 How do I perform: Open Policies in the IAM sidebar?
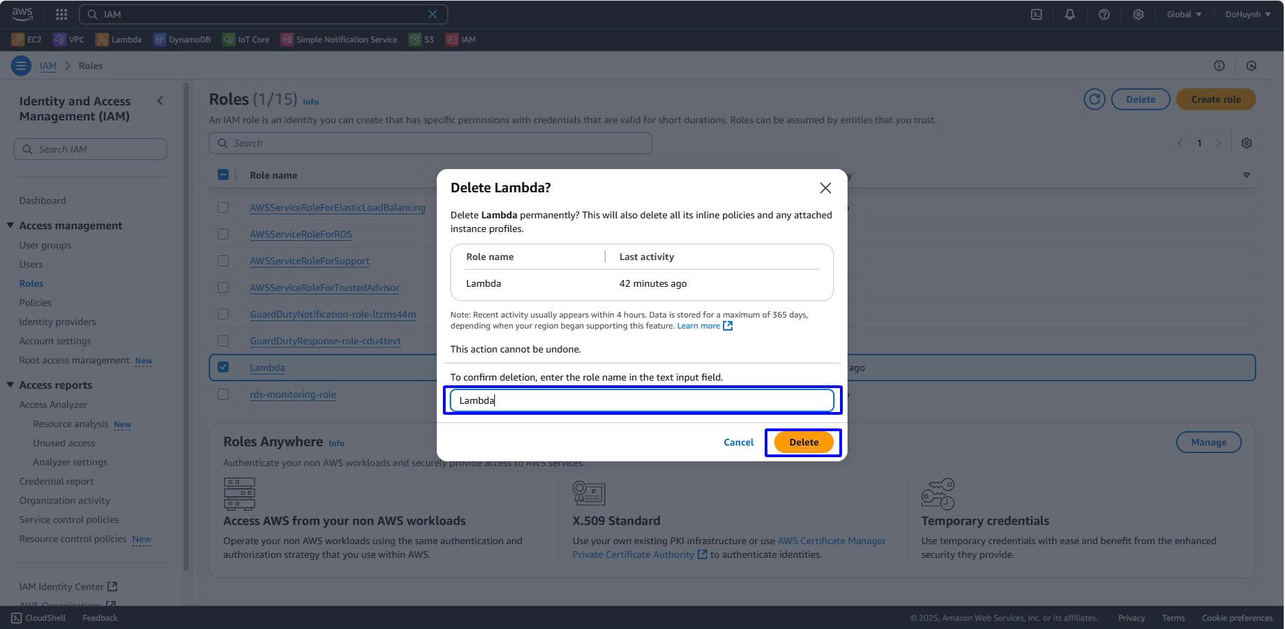pyautogui.click(x=35, y=303)
